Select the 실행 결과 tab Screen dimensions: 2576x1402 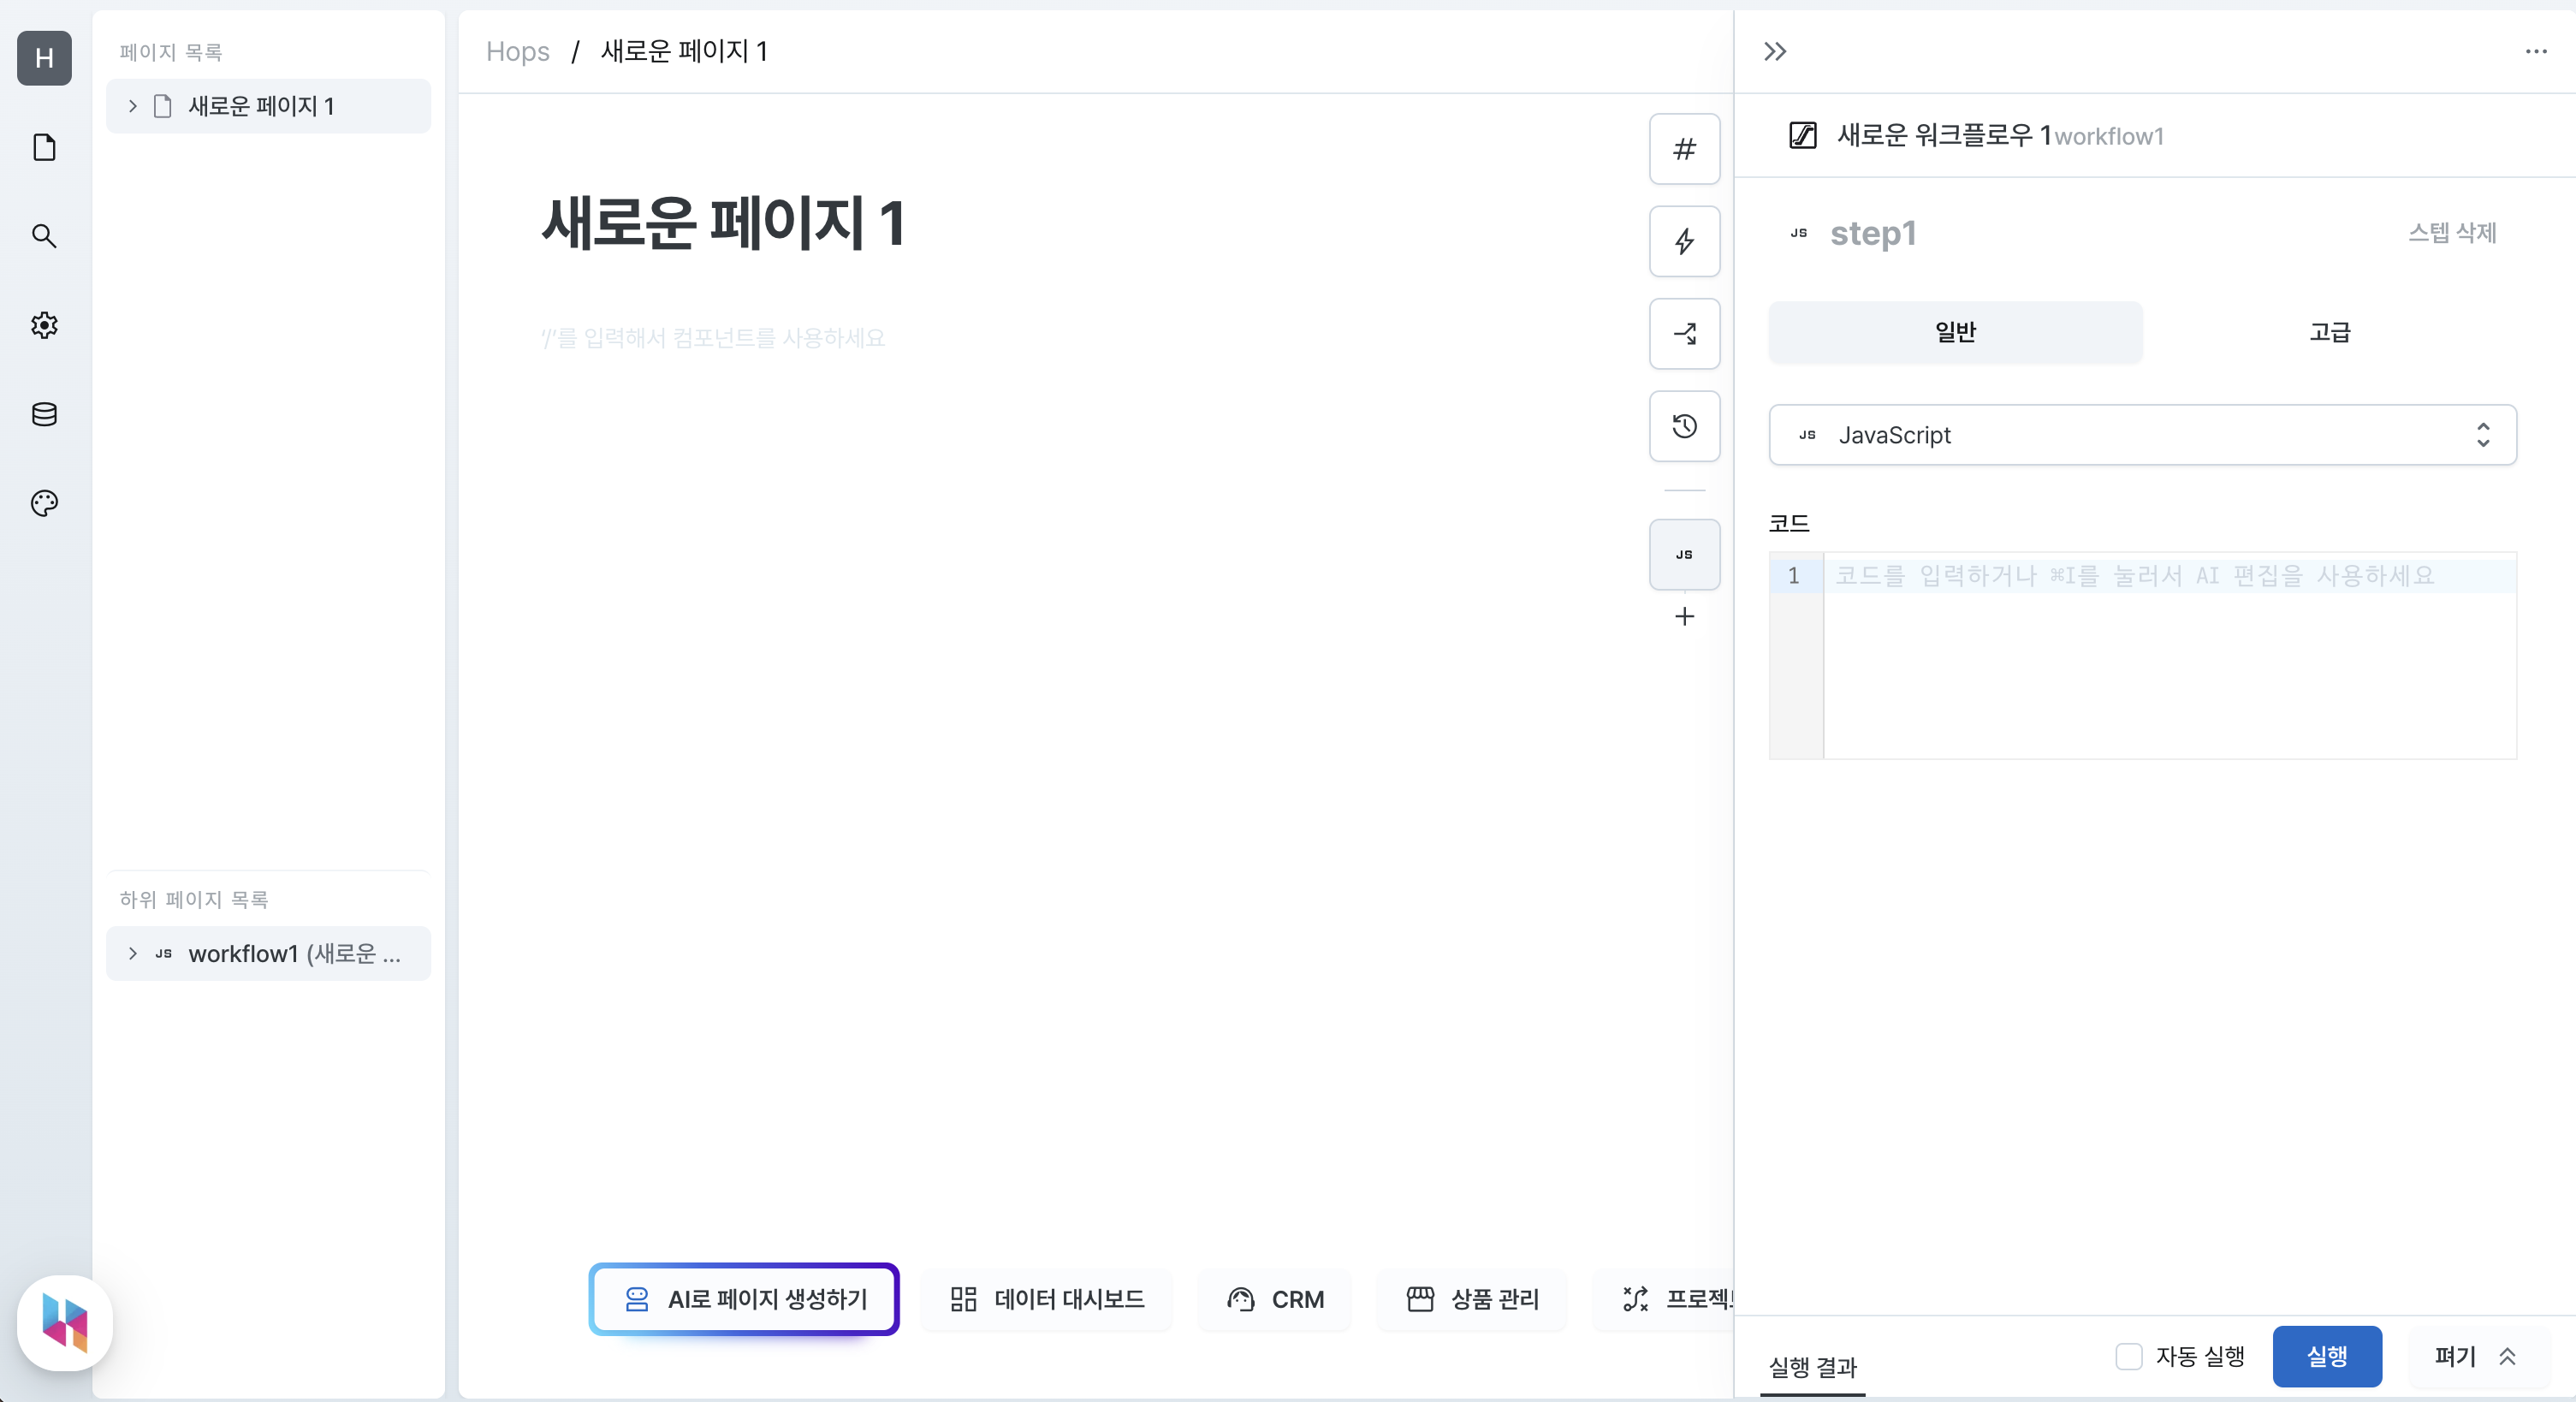click(x=1812, y=1367)
